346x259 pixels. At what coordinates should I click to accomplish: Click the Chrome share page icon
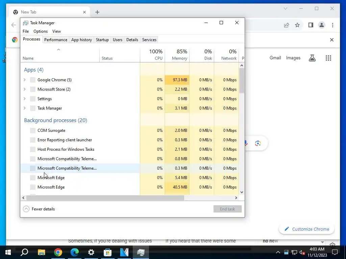(x=287, y=25)
